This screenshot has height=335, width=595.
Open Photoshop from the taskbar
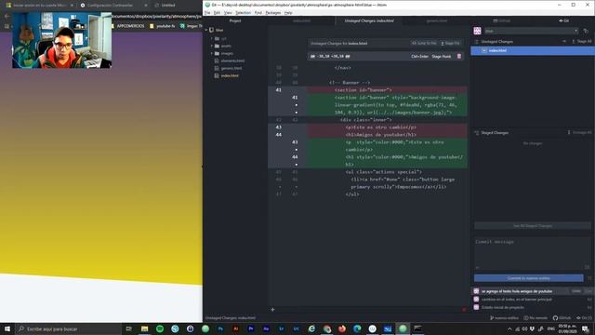pos(220,328)
